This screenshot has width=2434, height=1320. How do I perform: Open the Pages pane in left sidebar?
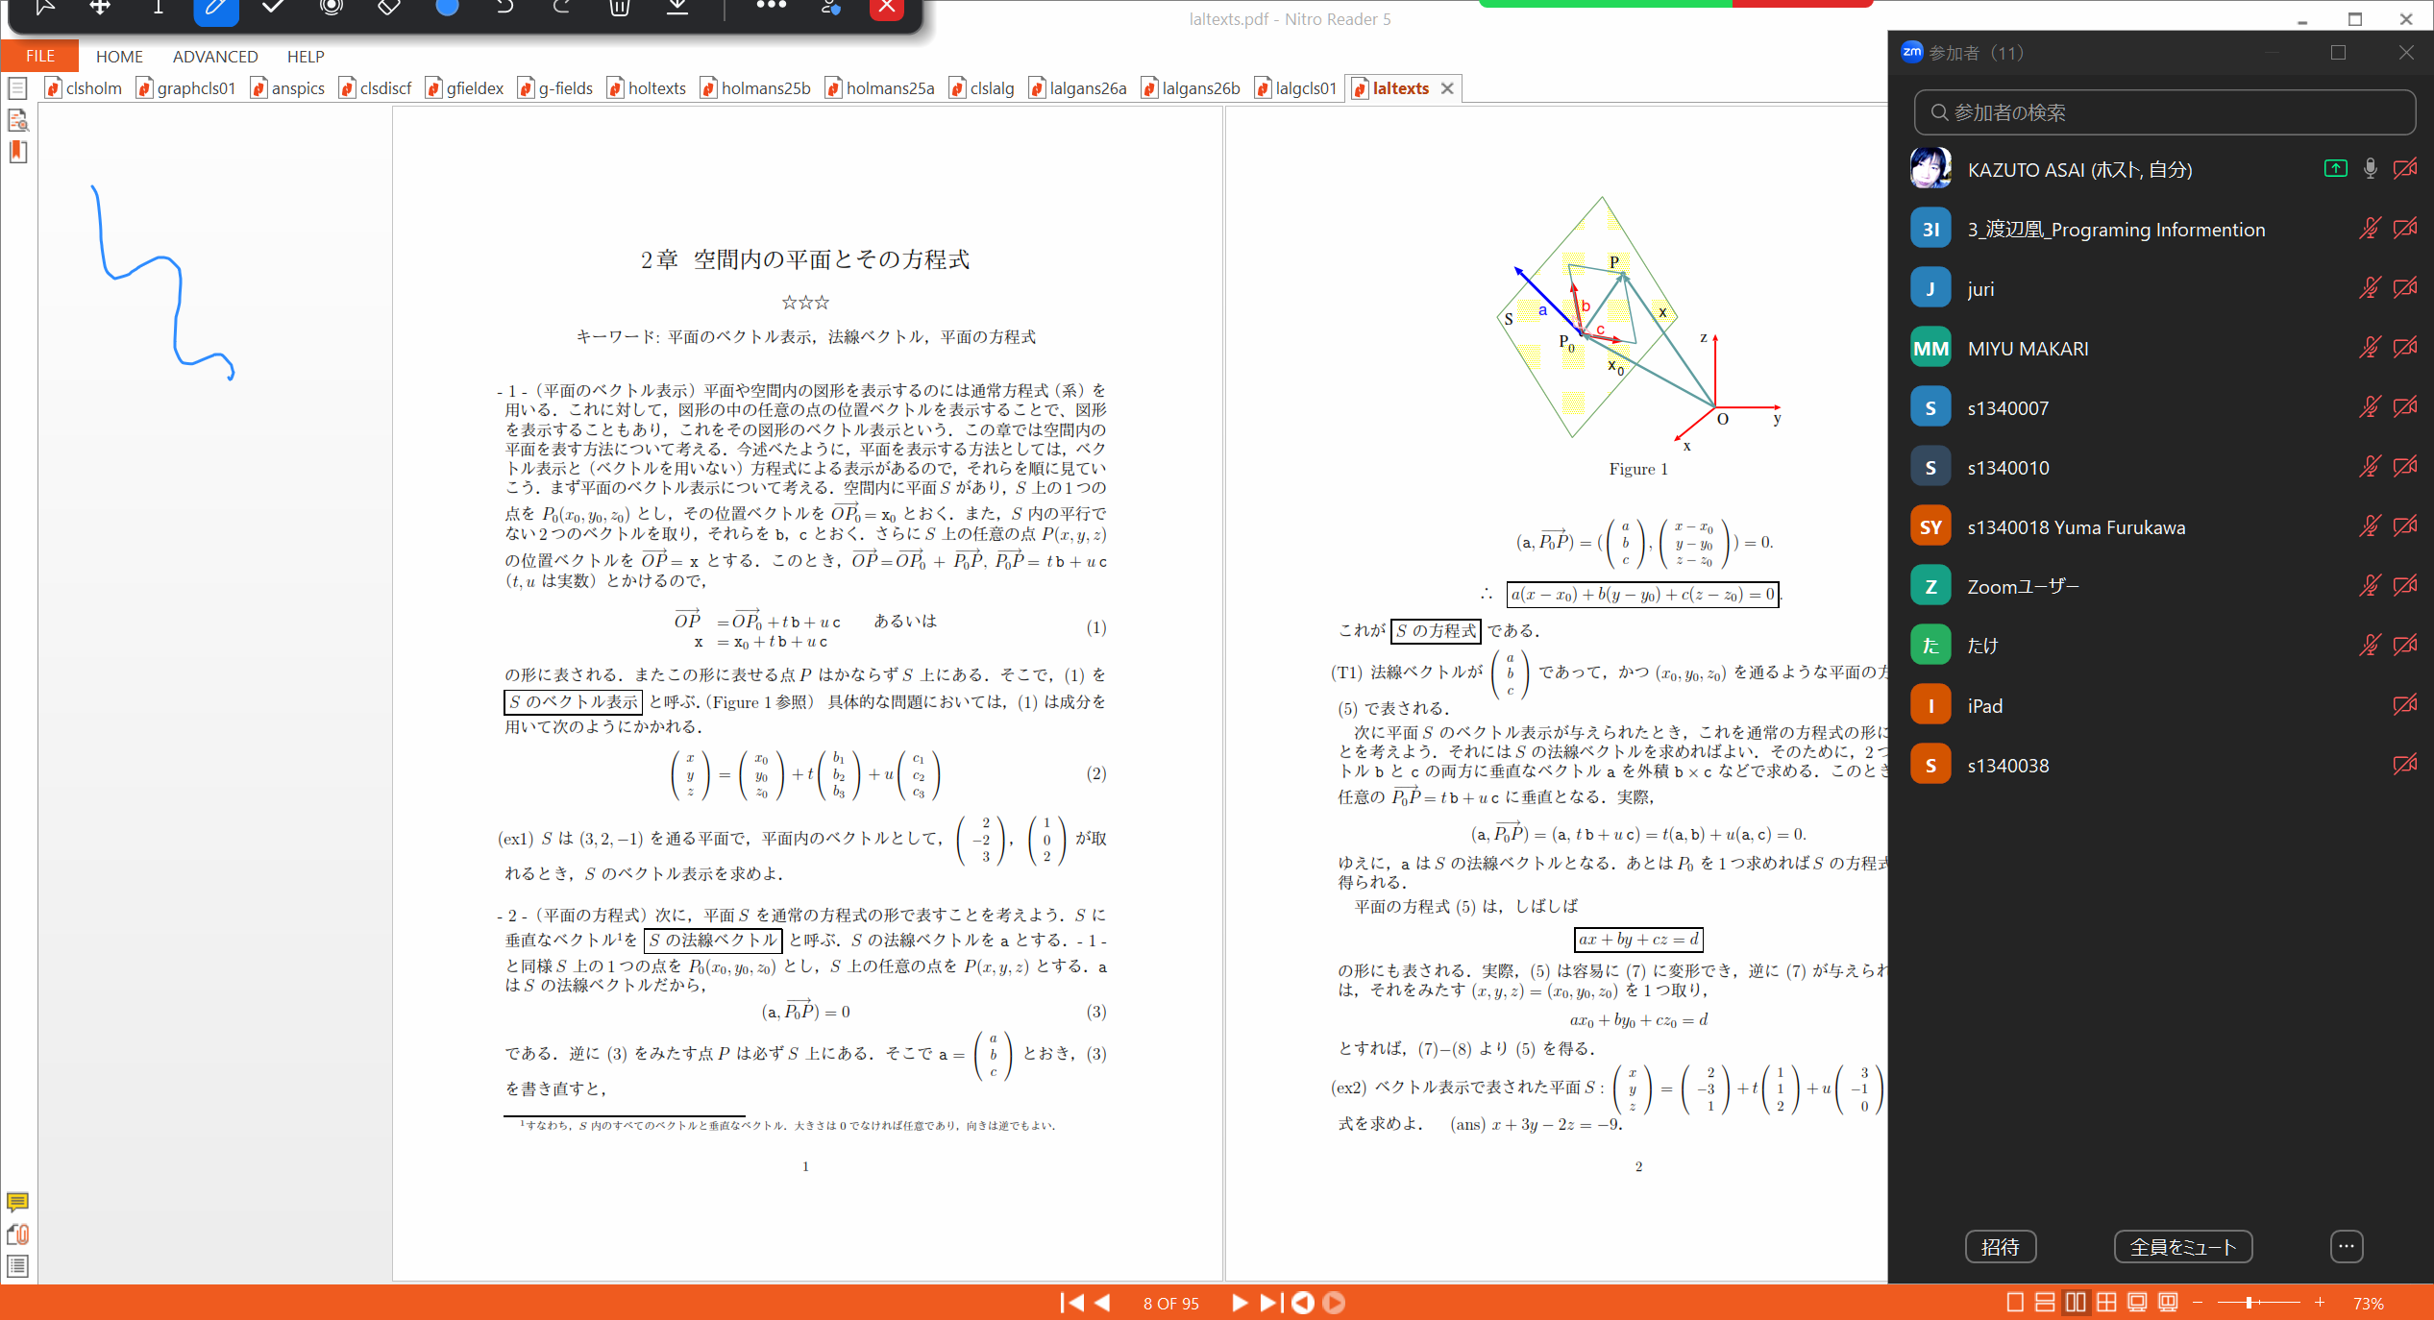point(17,89)
